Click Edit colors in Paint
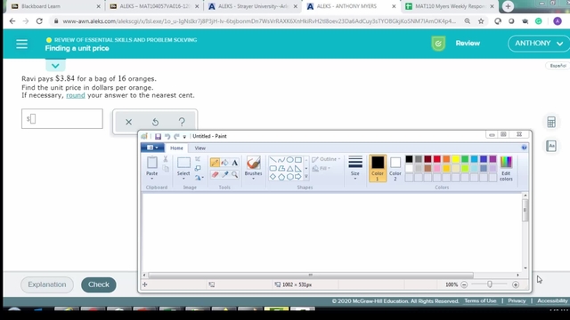The height and width of the screenshot is (320, 570). click(x=506, y=168)
